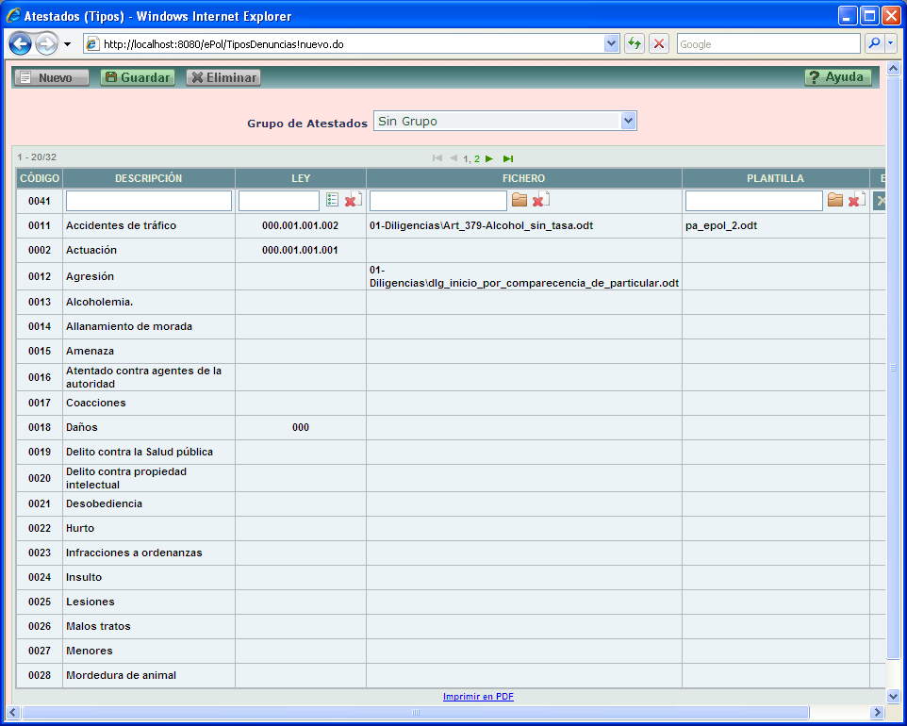
Task: Open the search provider options dropdown
Action: point(890,44)
